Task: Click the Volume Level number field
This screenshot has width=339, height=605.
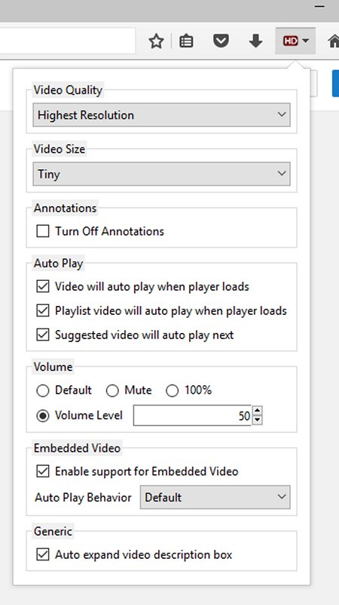Action: coord(192,415)
